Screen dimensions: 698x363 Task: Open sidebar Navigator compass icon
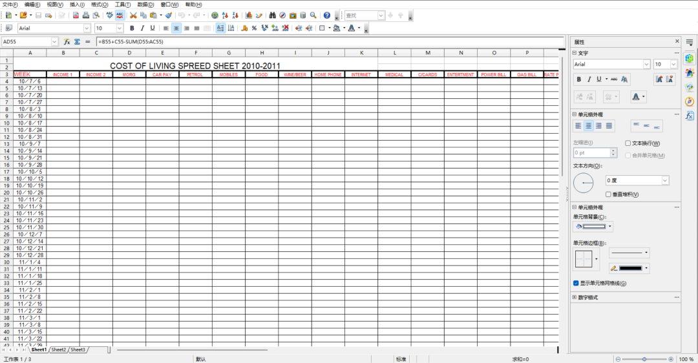690,101
